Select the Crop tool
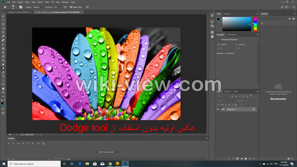The width and height of the screenshot is (297, 167). 3,32
